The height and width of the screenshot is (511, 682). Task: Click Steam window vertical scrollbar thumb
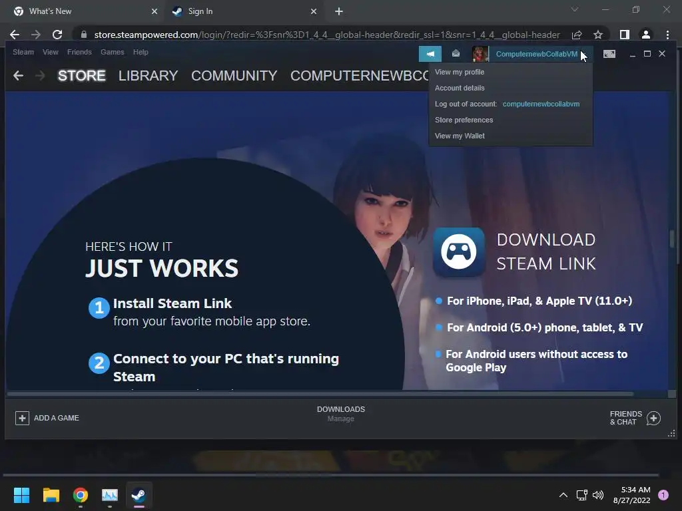672,239
